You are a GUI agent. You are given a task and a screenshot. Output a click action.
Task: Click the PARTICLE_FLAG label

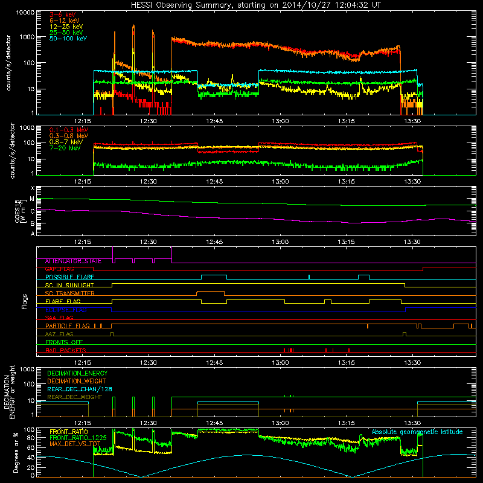[x=68, y=326]
